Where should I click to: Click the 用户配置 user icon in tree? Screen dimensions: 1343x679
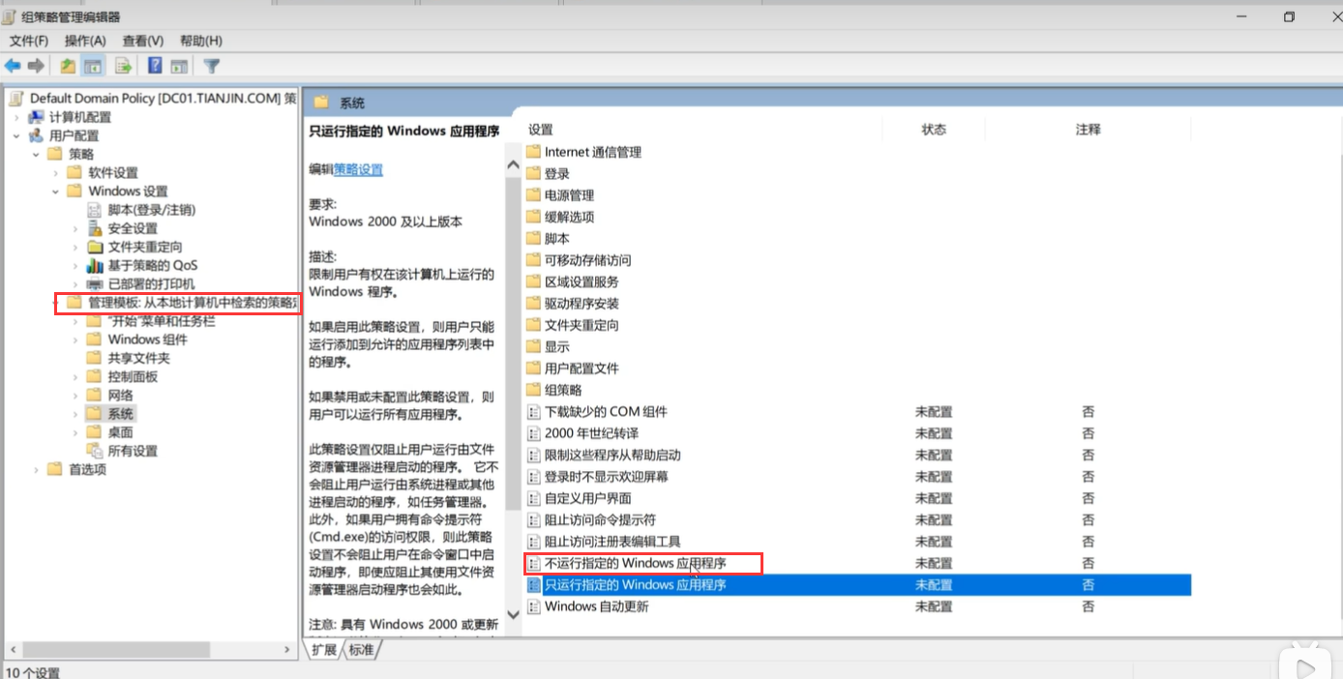[x=36, y=135]
